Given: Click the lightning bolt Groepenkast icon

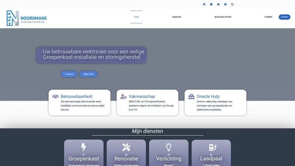Looking at the screenshot, I should pos(84,147).
